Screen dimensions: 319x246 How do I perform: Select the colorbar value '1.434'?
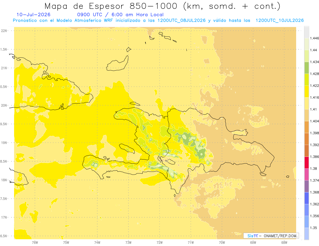click(x=314, y=62)
